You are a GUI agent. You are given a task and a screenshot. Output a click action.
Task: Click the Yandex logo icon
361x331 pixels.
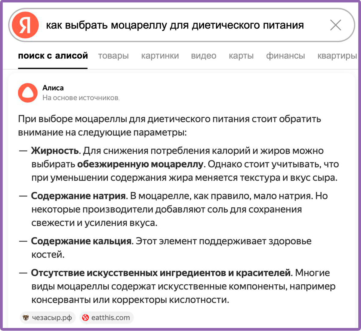25,25
